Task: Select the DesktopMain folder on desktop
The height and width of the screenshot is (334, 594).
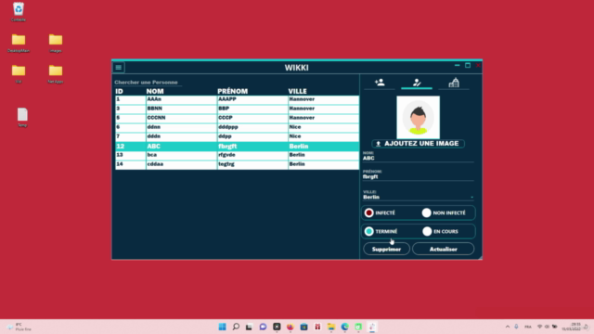Action: point(19,43)
